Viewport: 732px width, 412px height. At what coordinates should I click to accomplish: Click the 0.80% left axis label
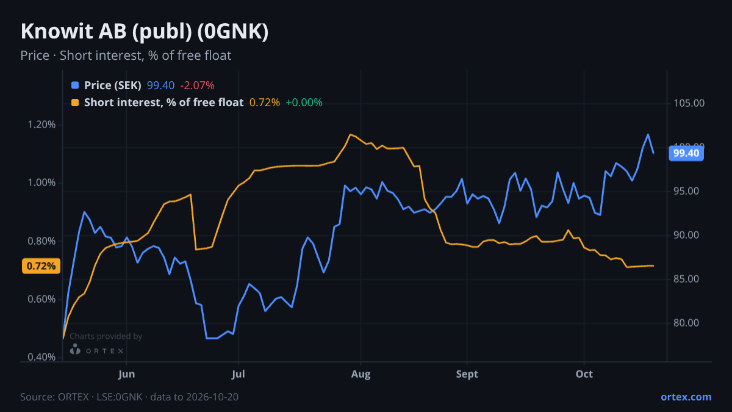tap(43, 241)
